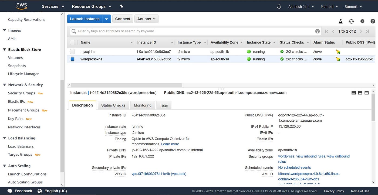The width and height of the screenshot is (378, 195).
Task: Click the filter help icon in search box
Action: pyautogui.click(x=318, y=31)
